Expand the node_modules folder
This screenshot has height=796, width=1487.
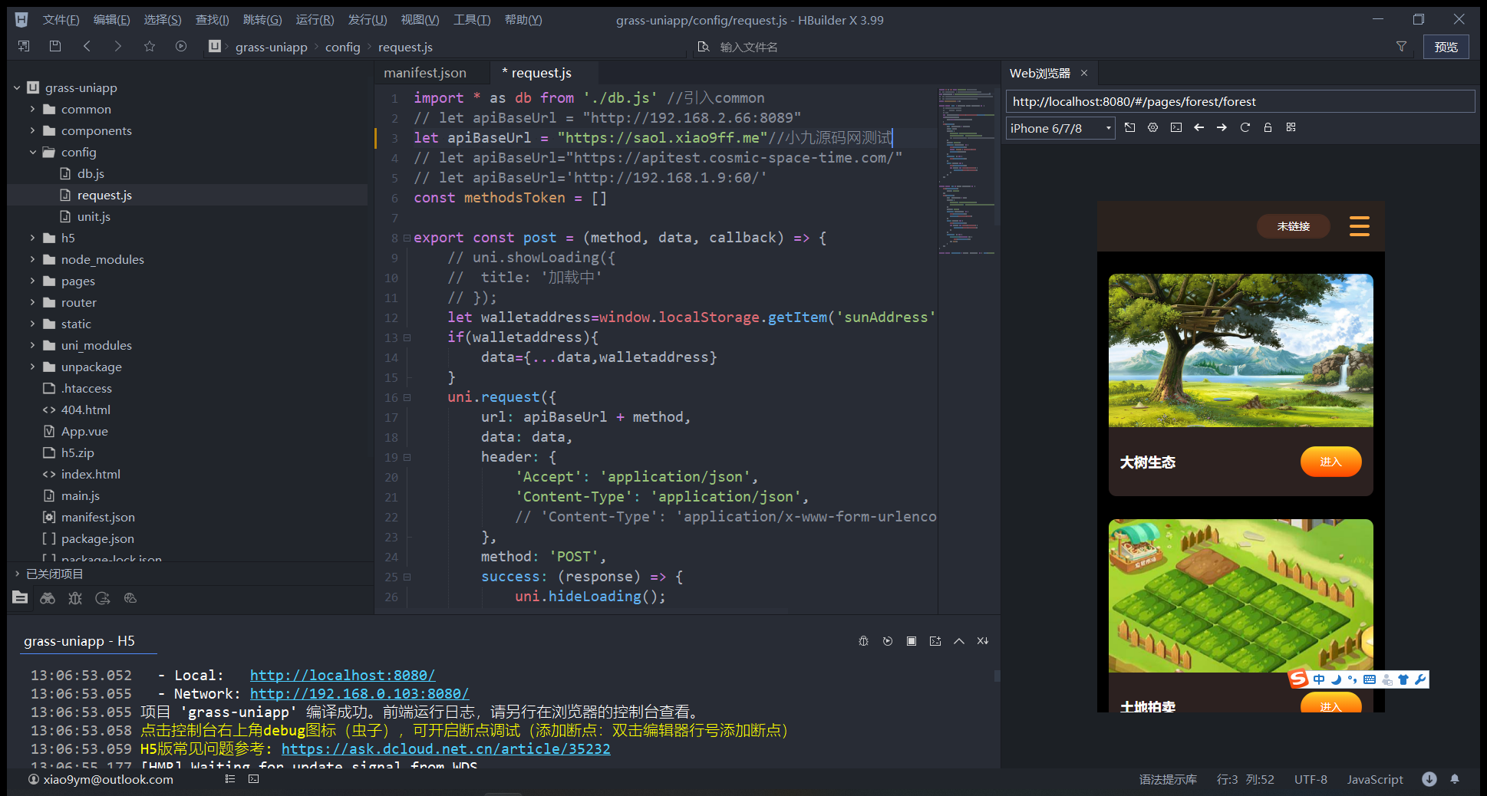pyautogui.click(x=33, y=260)
